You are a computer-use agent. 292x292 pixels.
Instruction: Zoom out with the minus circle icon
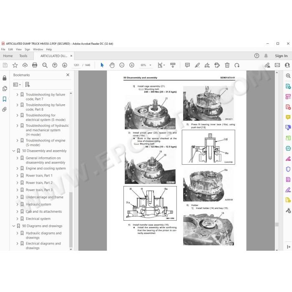[122, 65]
